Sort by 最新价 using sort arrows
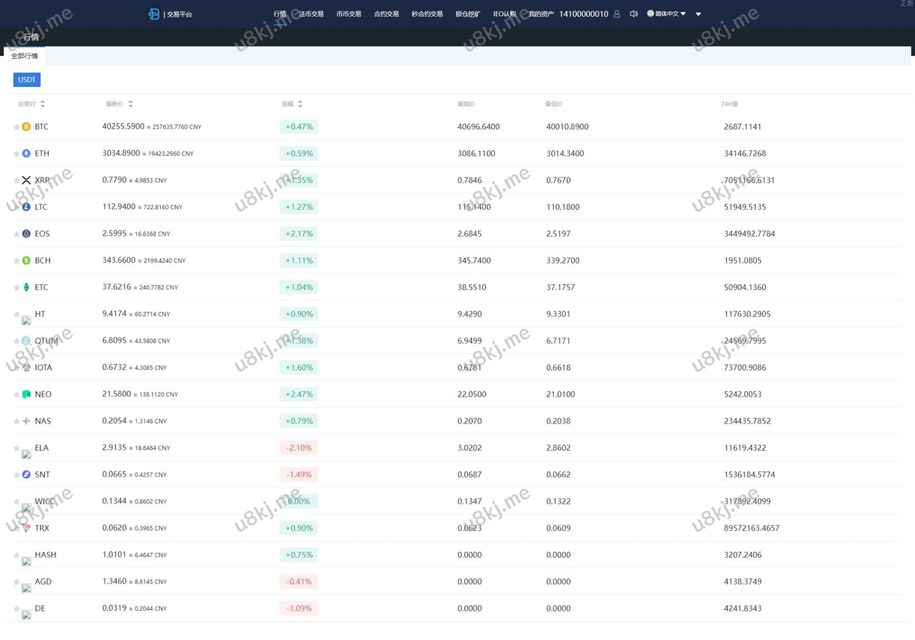This screenshot has width=915, height=640. (x=130, y=104)
